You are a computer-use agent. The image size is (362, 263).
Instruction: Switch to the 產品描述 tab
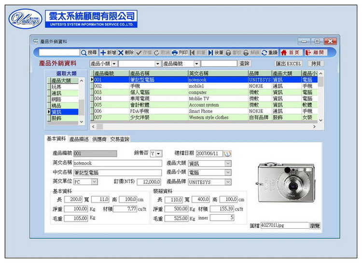[x=79, y=139]
